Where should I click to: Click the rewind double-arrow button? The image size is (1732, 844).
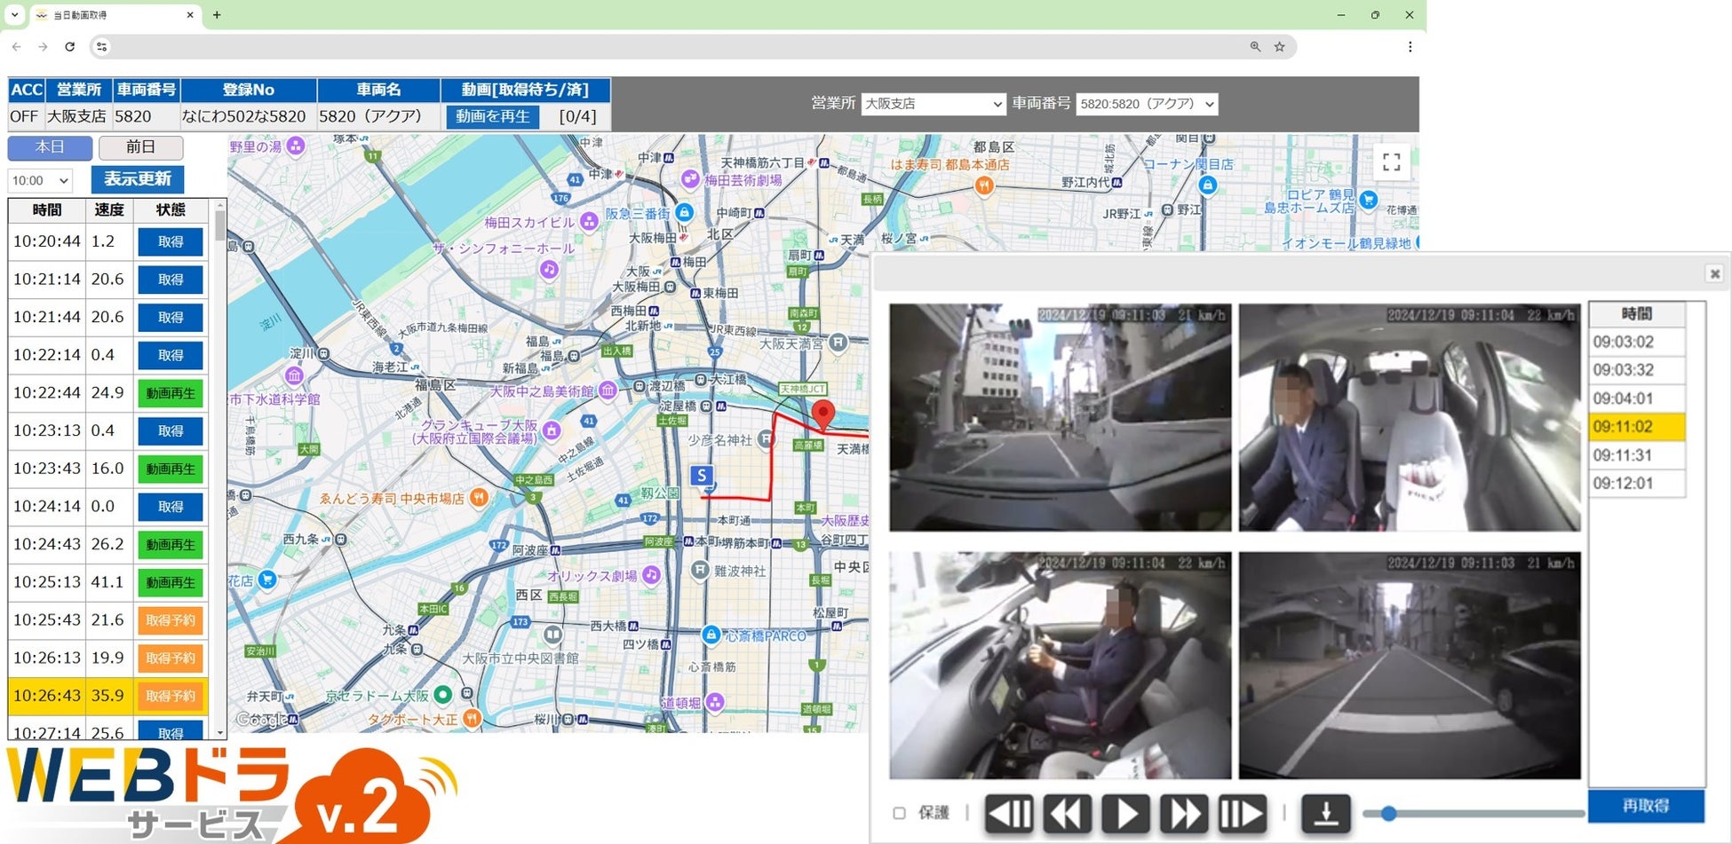[x=1067, y=813]
